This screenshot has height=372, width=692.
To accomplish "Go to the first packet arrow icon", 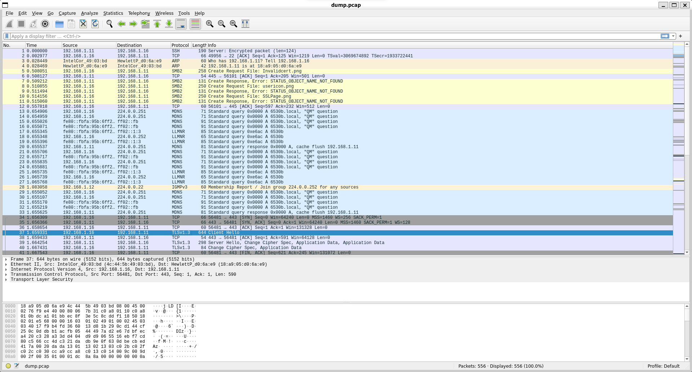I will [x=157, y=24].
